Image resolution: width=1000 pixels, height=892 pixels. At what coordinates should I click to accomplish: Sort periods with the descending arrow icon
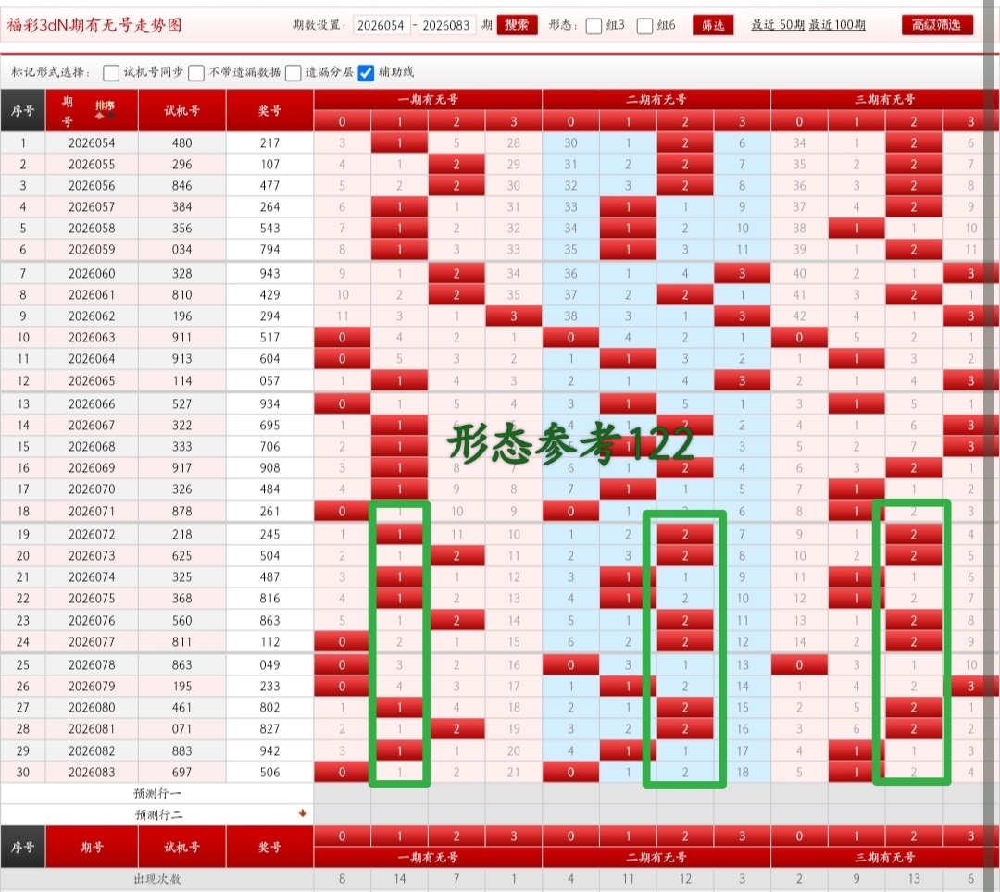click(x=111, y=114)
